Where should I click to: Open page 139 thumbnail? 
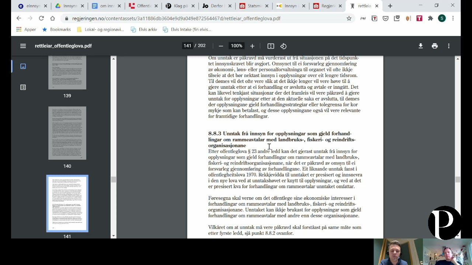pyautogui.click(x=67, y=73)
